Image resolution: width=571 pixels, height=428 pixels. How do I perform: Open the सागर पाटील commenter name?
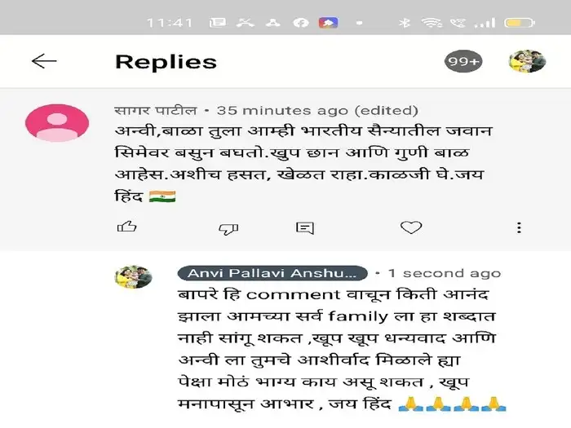[x=156, y=110]
